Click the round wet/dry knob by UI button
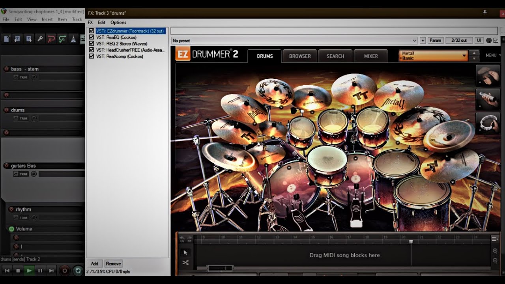505x284 pixels. [x=489, y=40]
